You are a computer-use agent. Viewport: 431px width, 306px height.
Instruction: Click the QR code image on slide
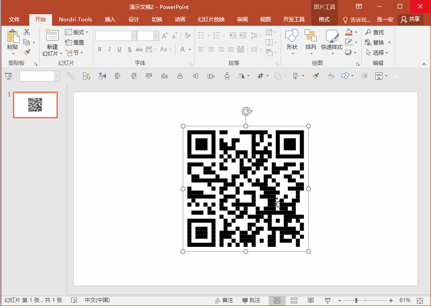pyautogui.click(x=246, y=189)
